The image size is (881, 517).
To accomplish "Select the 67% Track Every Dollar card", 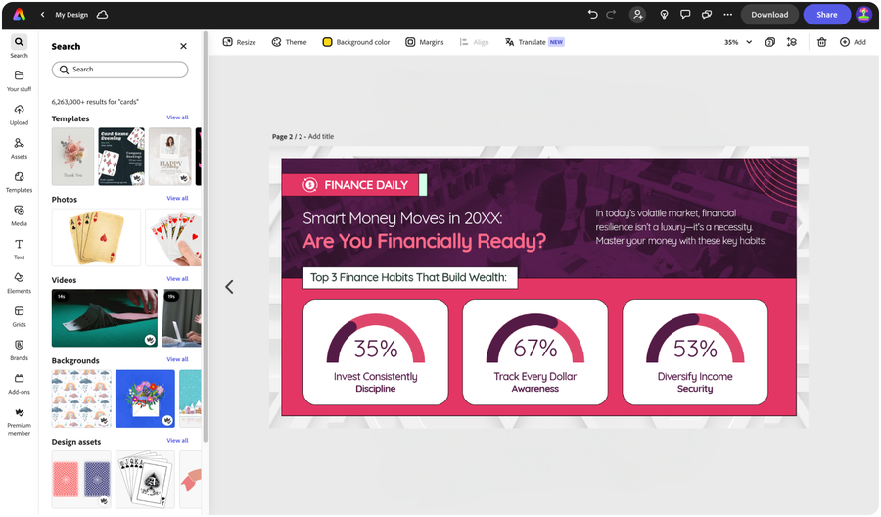I will [534, 352].
